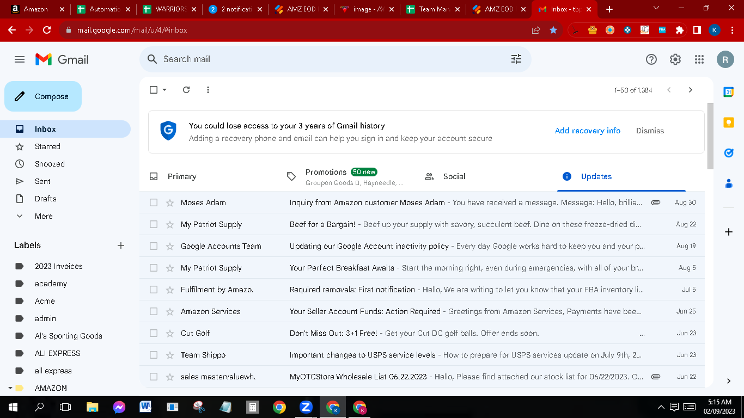
Task: Share this page from the address bar
Action: 536,30
